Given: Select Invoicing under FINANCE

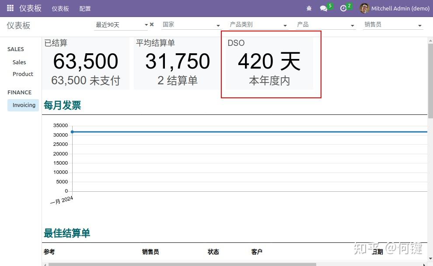Looking at the screenshot, I should point(23,105).
